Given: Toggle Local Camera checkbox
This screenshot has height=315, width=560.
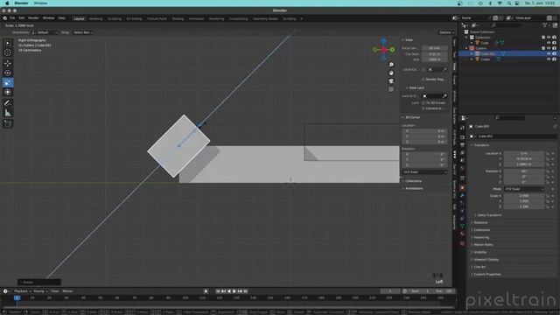Looking at the screenshot, I should coord(423,69).
